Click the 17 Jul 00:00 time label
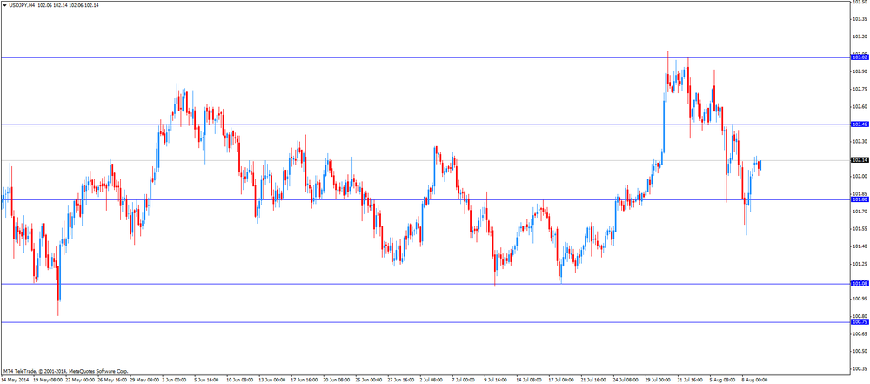This screenshot has height=384, width=870. coord(562,381)
